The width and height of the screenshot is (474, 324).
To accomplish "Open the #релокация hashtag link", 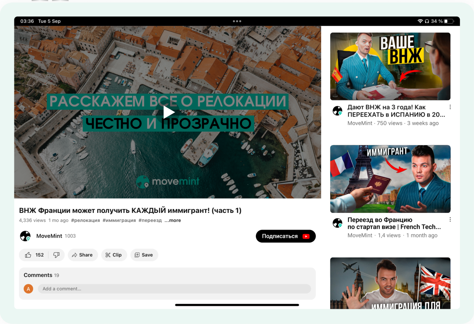I will click(x=85, y=220).
